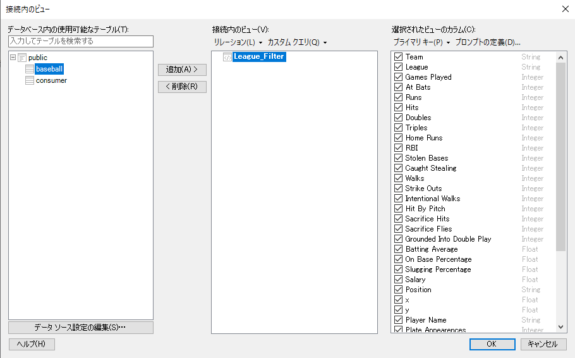
Task: Click the League_Filter custom query icon
Action: 227,57
